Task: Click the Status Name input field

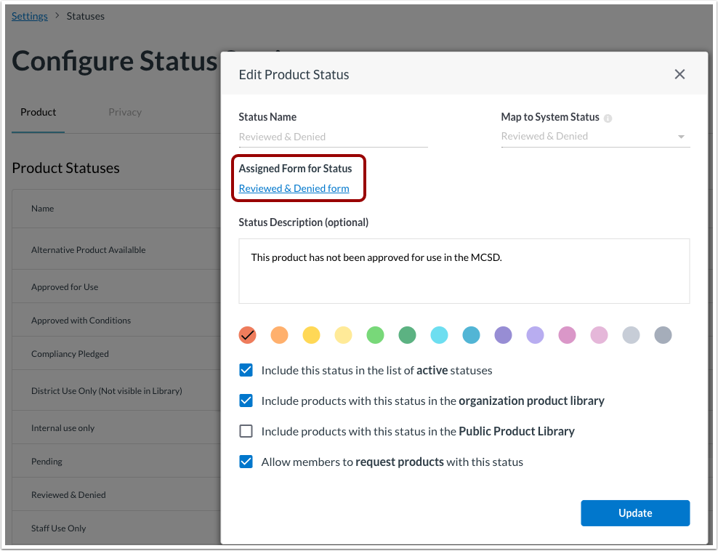Action: (333, 136)
